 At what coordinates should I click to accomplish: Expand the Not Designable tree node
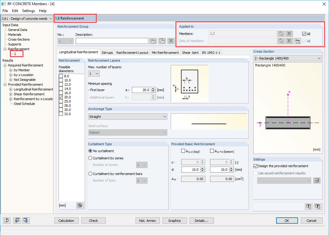point(11,80)
